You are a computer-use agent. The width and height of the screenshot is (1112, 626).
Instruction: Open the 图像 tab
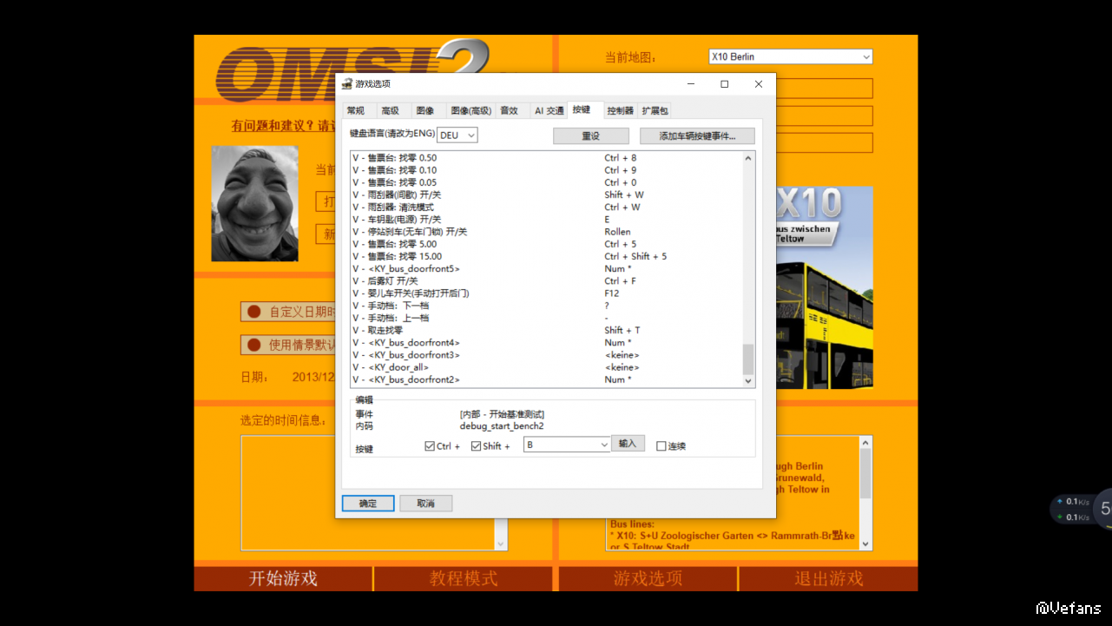[x=425, y=110]
